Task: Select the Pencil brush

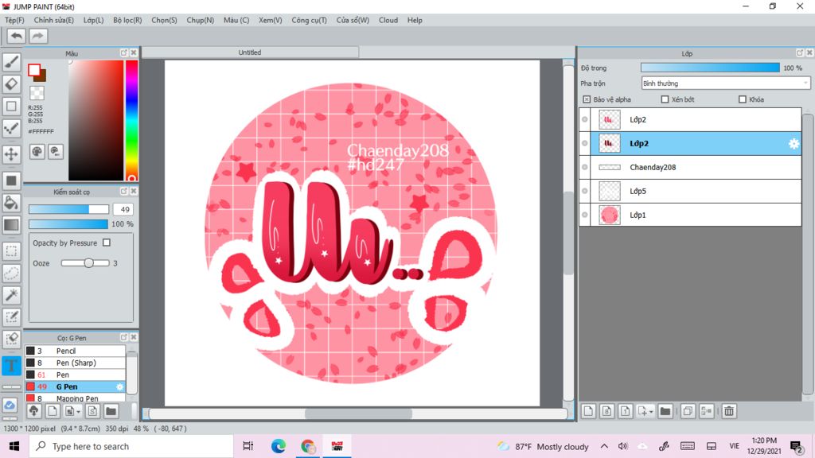Action: [76, 351]
